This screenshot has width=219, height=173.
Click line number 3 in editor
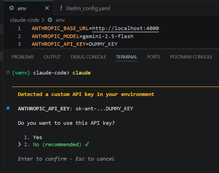click(19, 44)
